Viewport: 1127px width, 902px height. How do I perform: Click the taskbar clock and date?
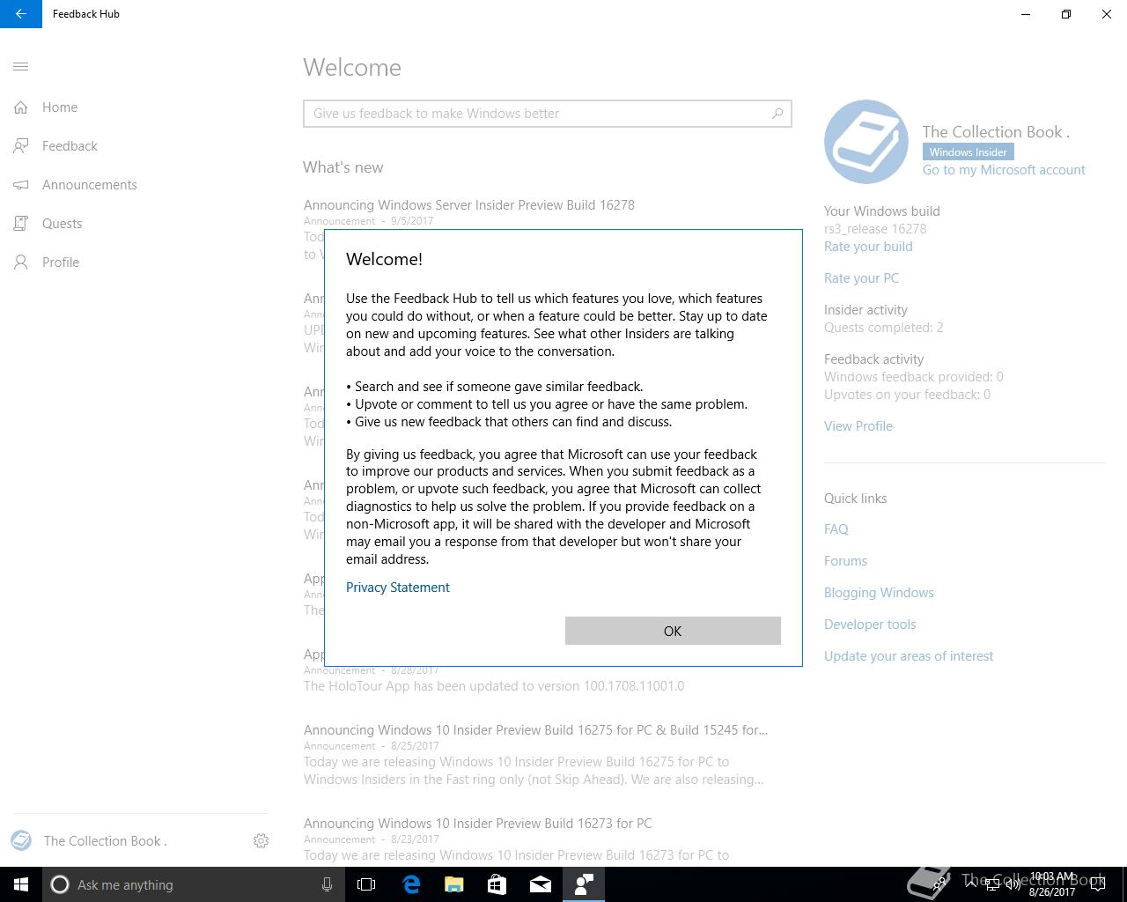click(1052, 884)
